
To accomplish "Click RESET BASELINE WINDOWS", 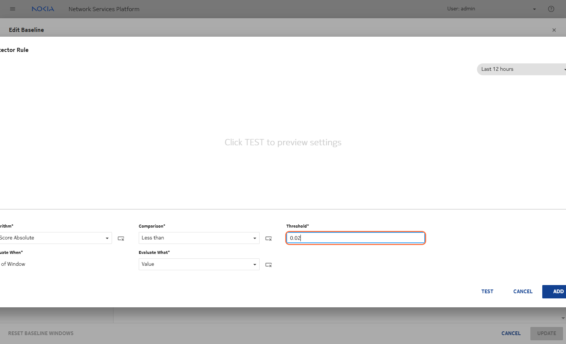I will tap(41, 333).
